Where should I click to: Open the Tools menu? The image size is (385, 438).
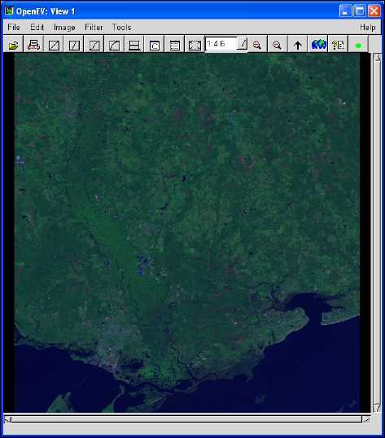point(122,27)
